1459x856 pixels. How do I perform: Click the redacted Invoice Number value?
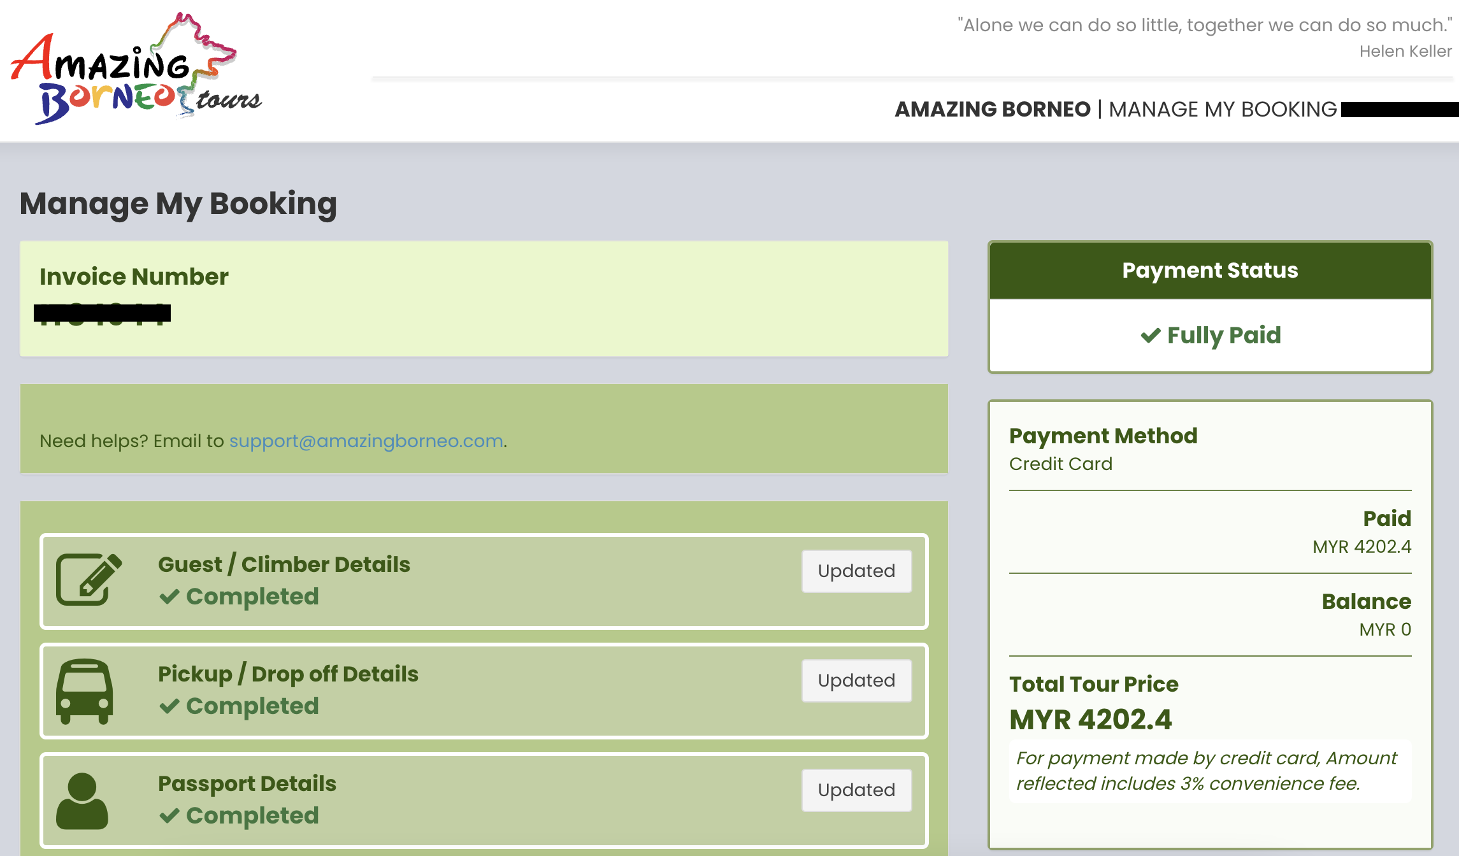[102, 313]
